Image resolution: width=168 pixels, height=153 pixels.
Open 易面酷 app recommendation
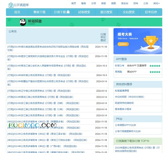(118, 72)
